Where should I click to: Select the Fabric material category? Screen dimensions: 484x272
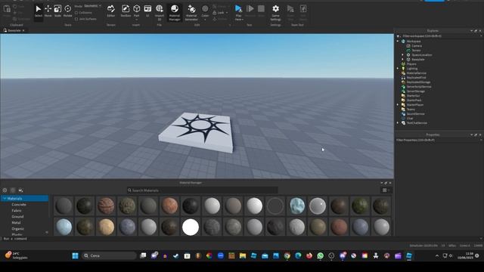point(17,211)
